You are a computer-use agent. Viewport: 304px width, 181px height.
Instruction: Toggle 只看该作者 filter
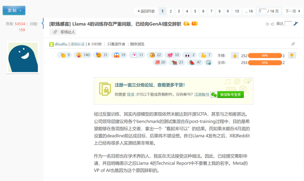point(116,44)
